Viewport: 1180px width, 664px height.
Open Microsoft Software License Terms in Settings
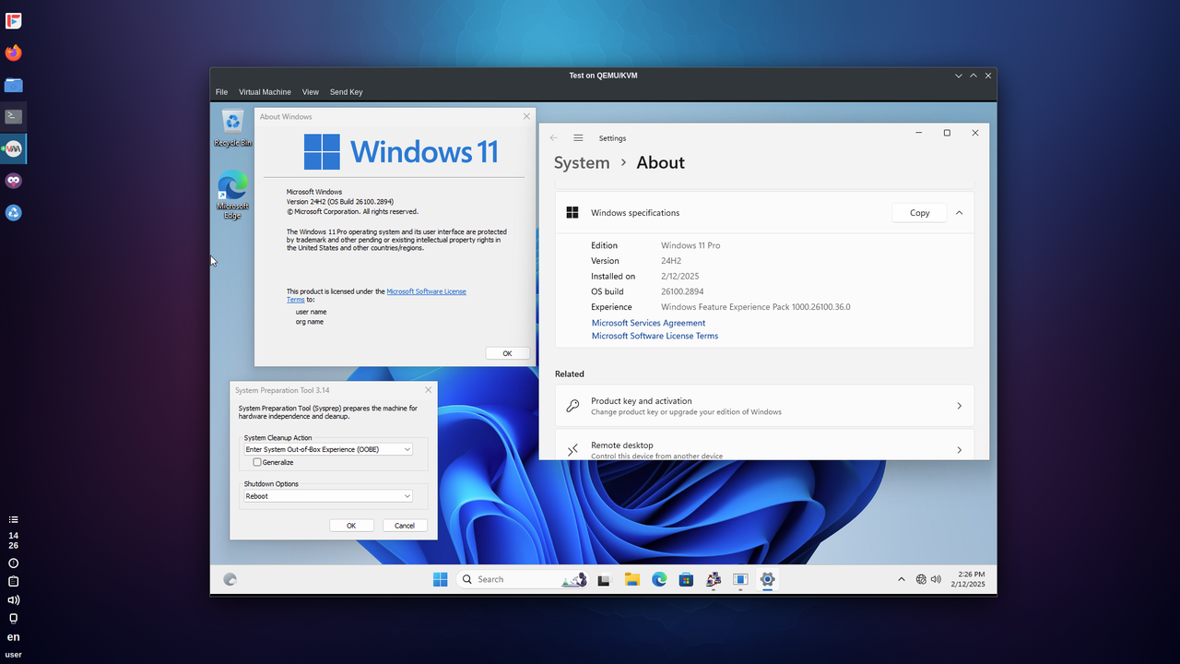click(655, 336)
